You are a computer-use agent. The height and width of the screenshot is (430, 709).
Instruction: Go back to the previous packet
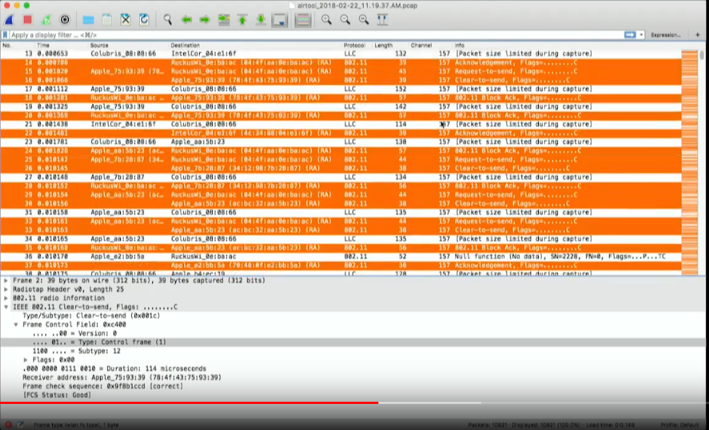coord(186,20)
